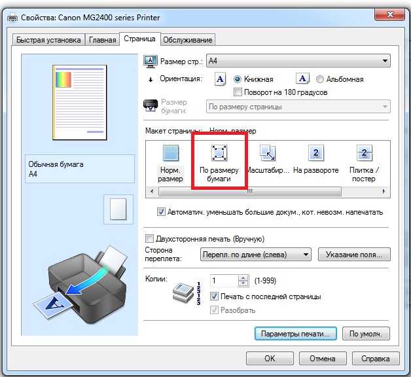Click the page size monitor icon
This screenshot has height=377, width=411.
151,62
